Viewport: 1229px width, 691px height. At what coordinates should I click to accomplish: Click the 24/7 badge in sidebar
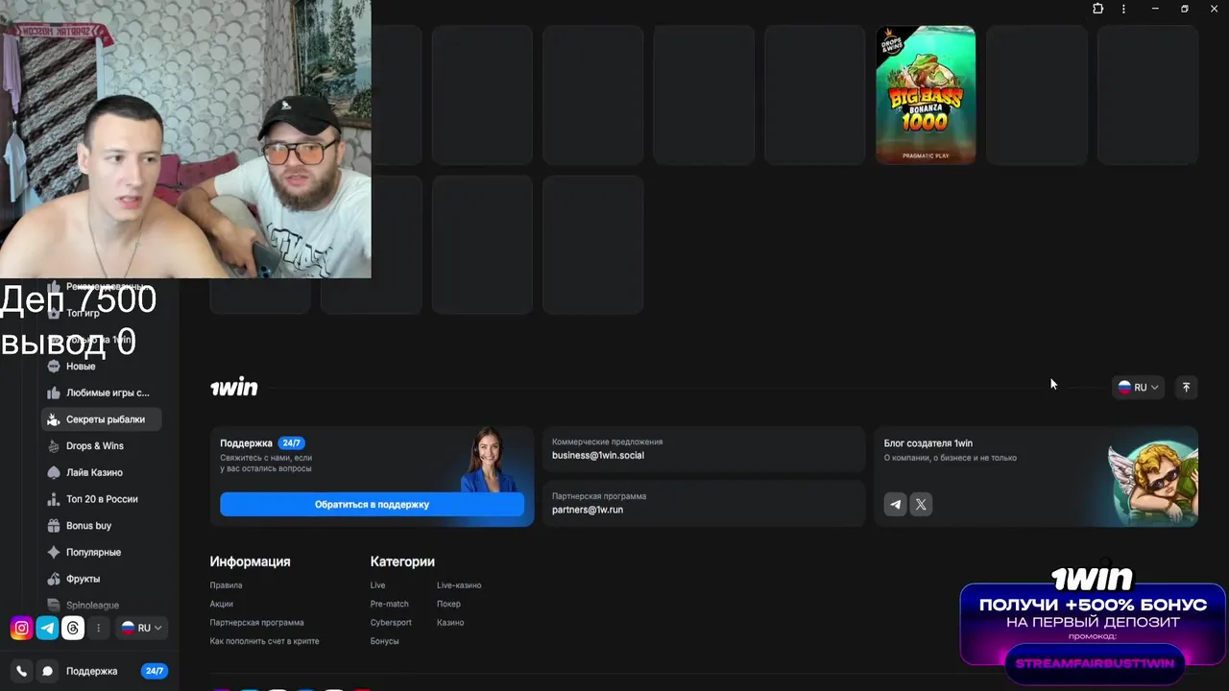tap(154, 671)
